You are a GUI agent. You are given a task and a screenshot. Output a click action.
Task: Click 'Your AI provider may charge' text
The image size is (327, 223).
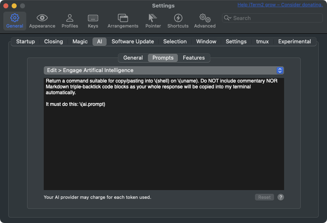click(x=97, y=197)
